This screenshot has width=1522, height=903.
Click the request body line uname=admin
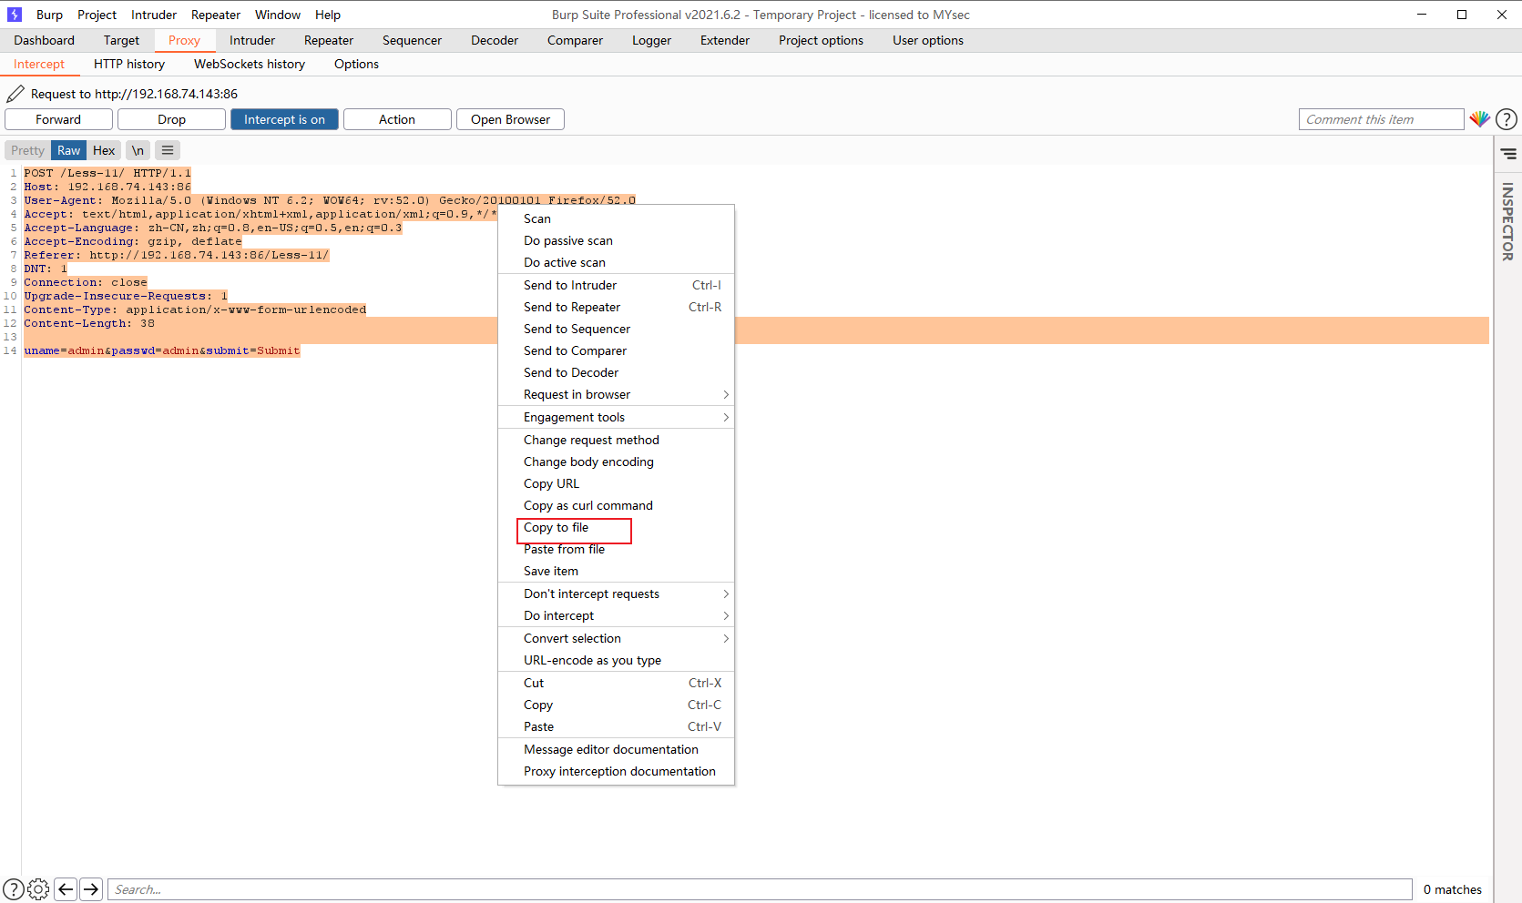coord(162,350)
